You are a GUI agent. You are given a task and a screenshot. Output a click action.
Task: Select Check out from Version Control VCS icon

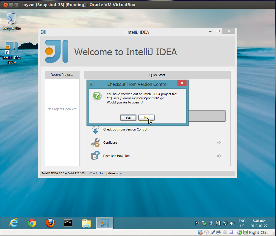[95, 129]
